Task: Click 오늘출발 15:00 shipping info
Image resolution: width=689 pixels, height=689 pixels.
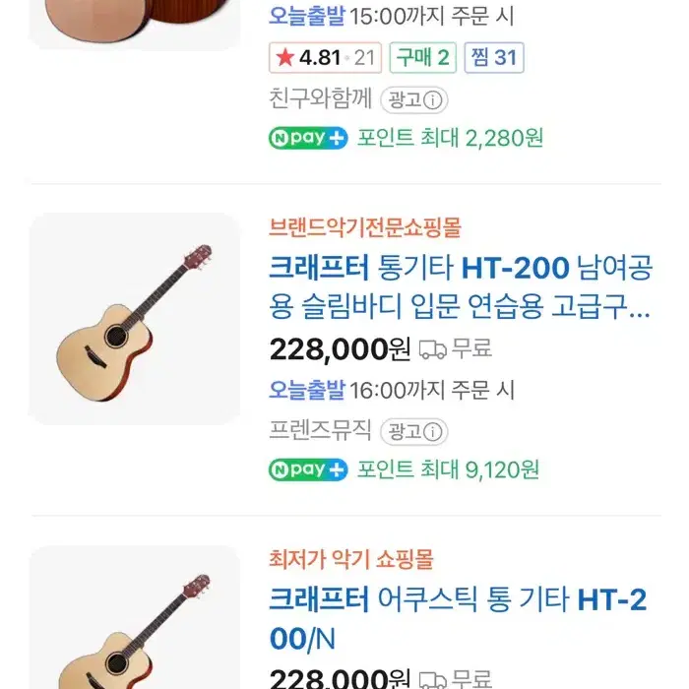Action: [x=392, y=17]
